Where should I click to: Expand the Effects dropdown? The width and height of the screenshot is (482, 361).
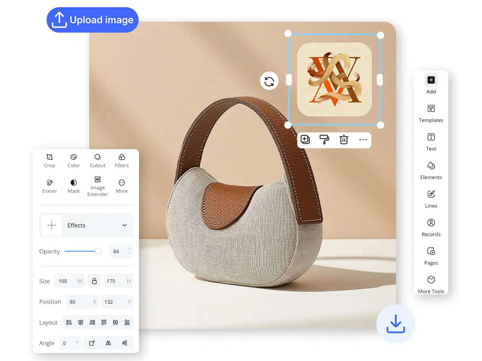click(124, 225)
